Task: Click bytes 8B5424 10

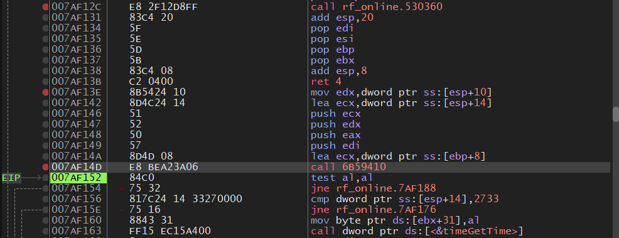Action: (158, 92)
